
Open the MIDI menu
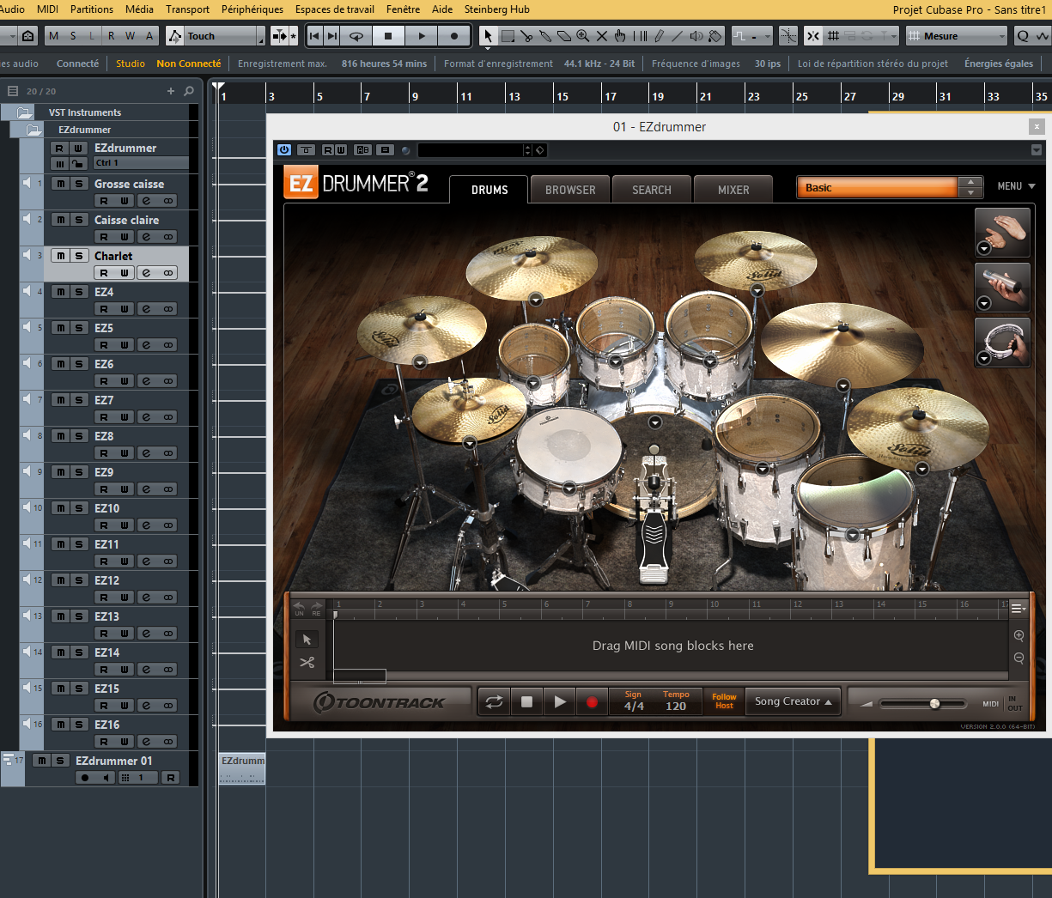click(48, 9)
